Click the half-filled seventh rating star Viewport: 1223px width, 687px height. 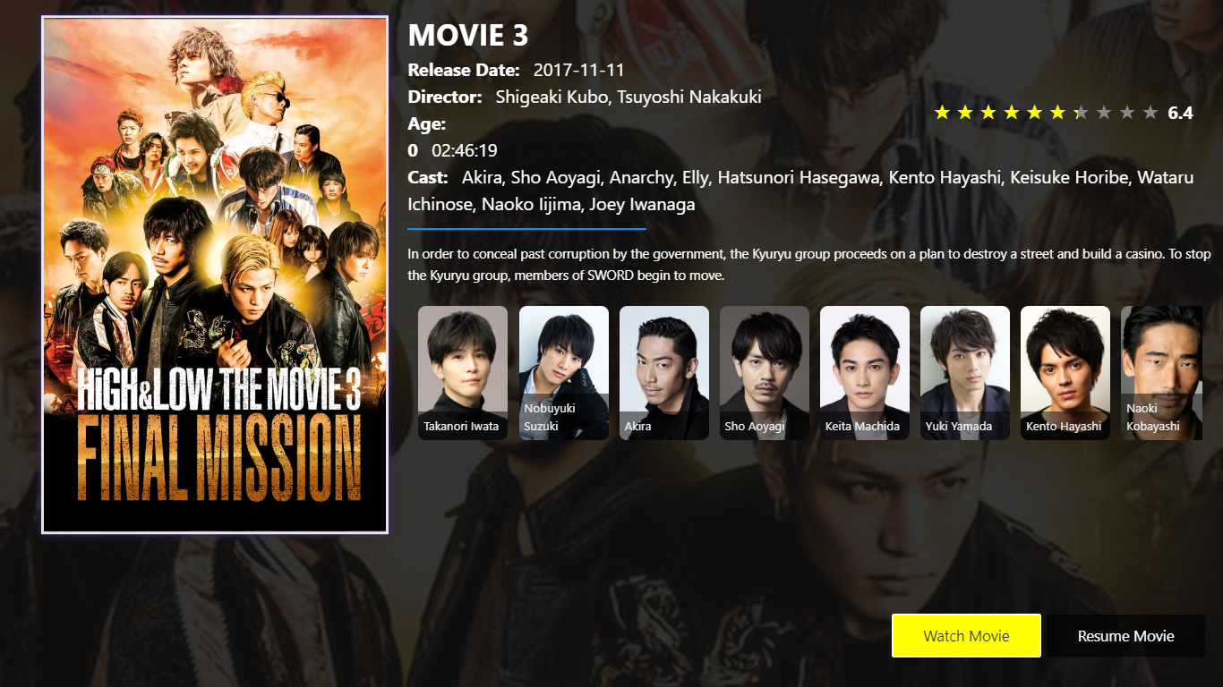tap(1082, 113)
